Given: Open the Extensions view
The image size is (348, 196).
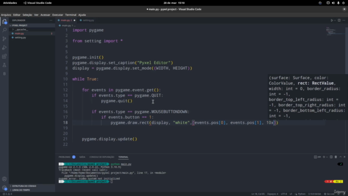Looking at the screenshot, I should point(4,56).
